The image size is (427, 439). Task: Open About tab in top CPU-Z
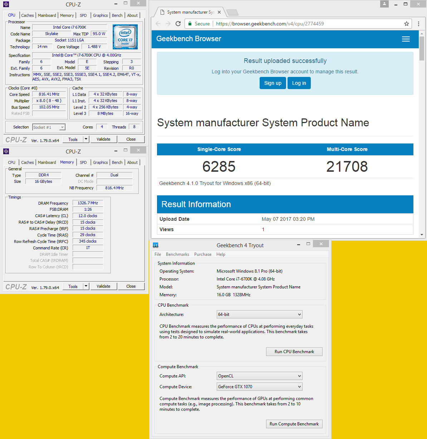(x=132, y=15)
